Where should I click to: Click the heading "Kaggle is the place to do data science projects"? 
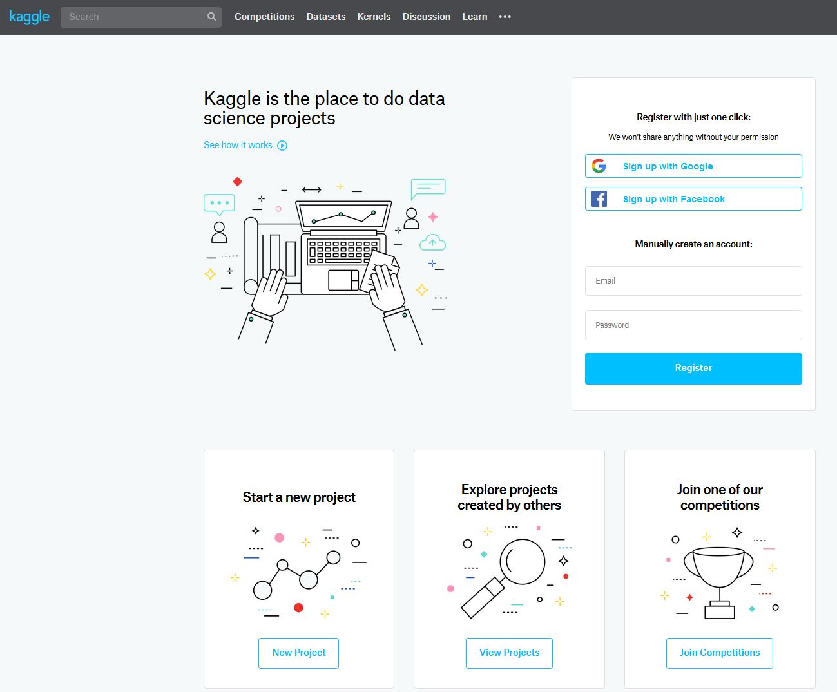[x=324, y=108]
